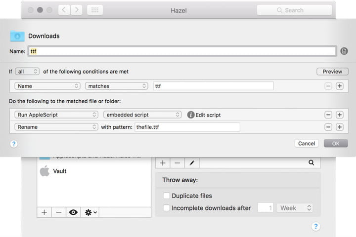356x237 pixels.
Task: Open Hazel help at the window bottom
Action: pos(316,226)
